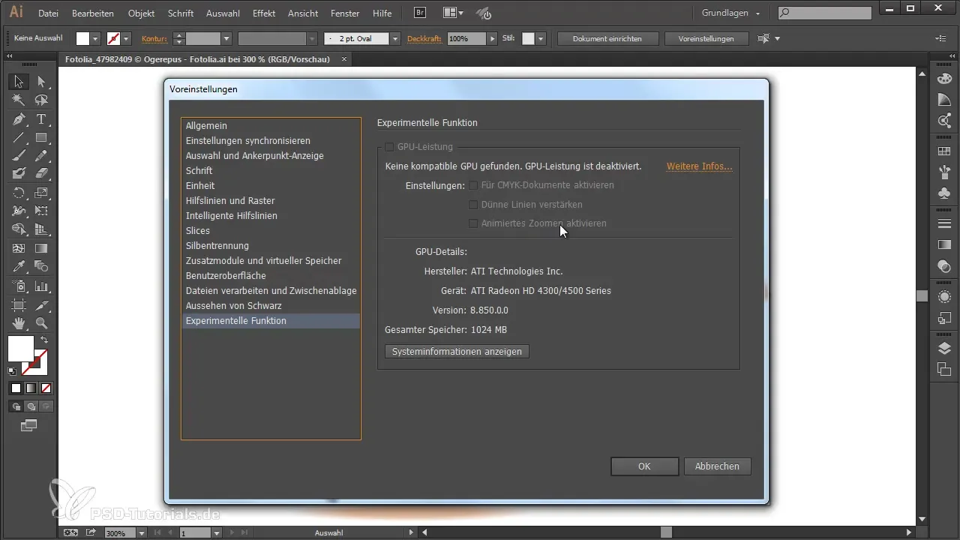
Task: Click Dokument einrichten button
Action: pyautogui.click(x=607, y=38)
